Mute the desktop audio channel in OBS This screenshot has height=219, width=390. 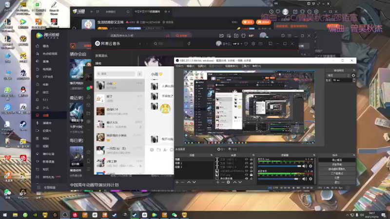click(304, 179)
